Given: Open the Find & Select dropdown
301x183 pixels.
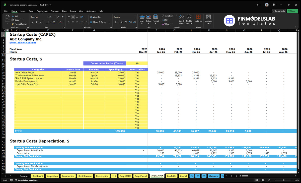Looking at the screenshot, I should coord(189,20).
